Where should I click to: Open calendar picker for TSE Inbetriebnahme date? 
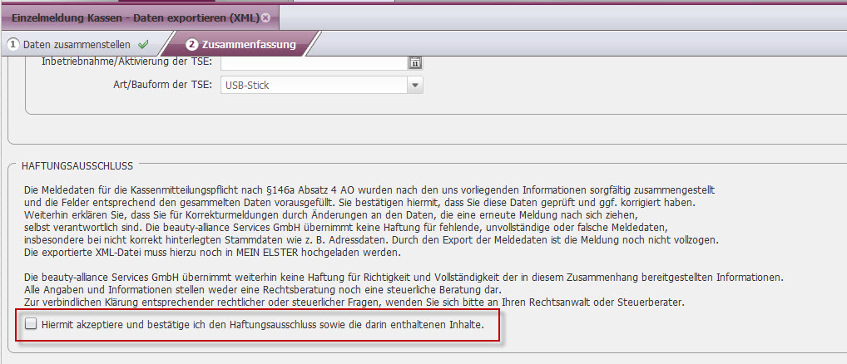click(x=415, y=62)
